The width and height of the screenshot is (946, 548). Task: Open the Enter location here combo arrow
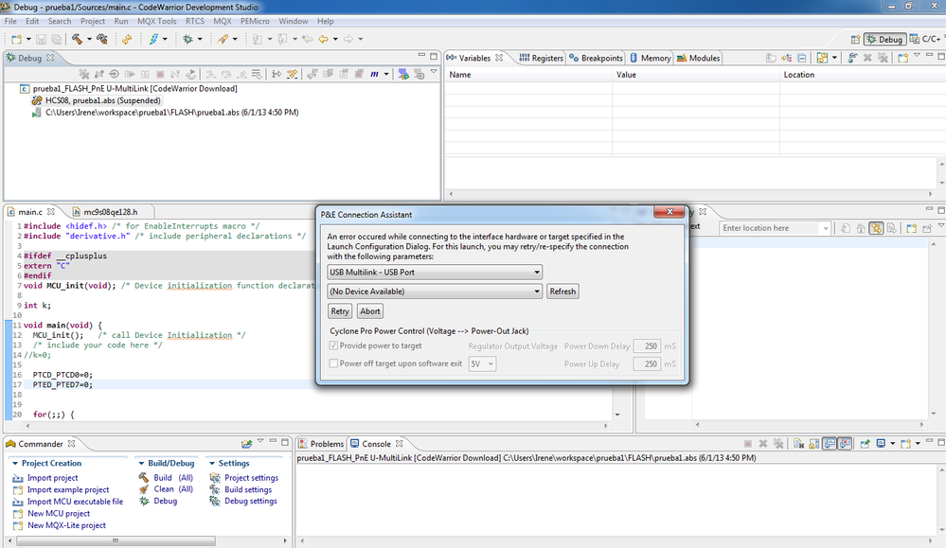(826, 228)
